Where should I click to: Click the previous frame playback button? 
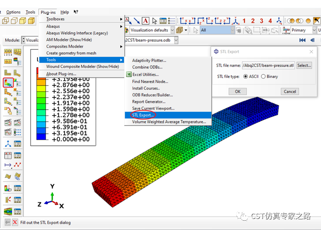[312, 40]
